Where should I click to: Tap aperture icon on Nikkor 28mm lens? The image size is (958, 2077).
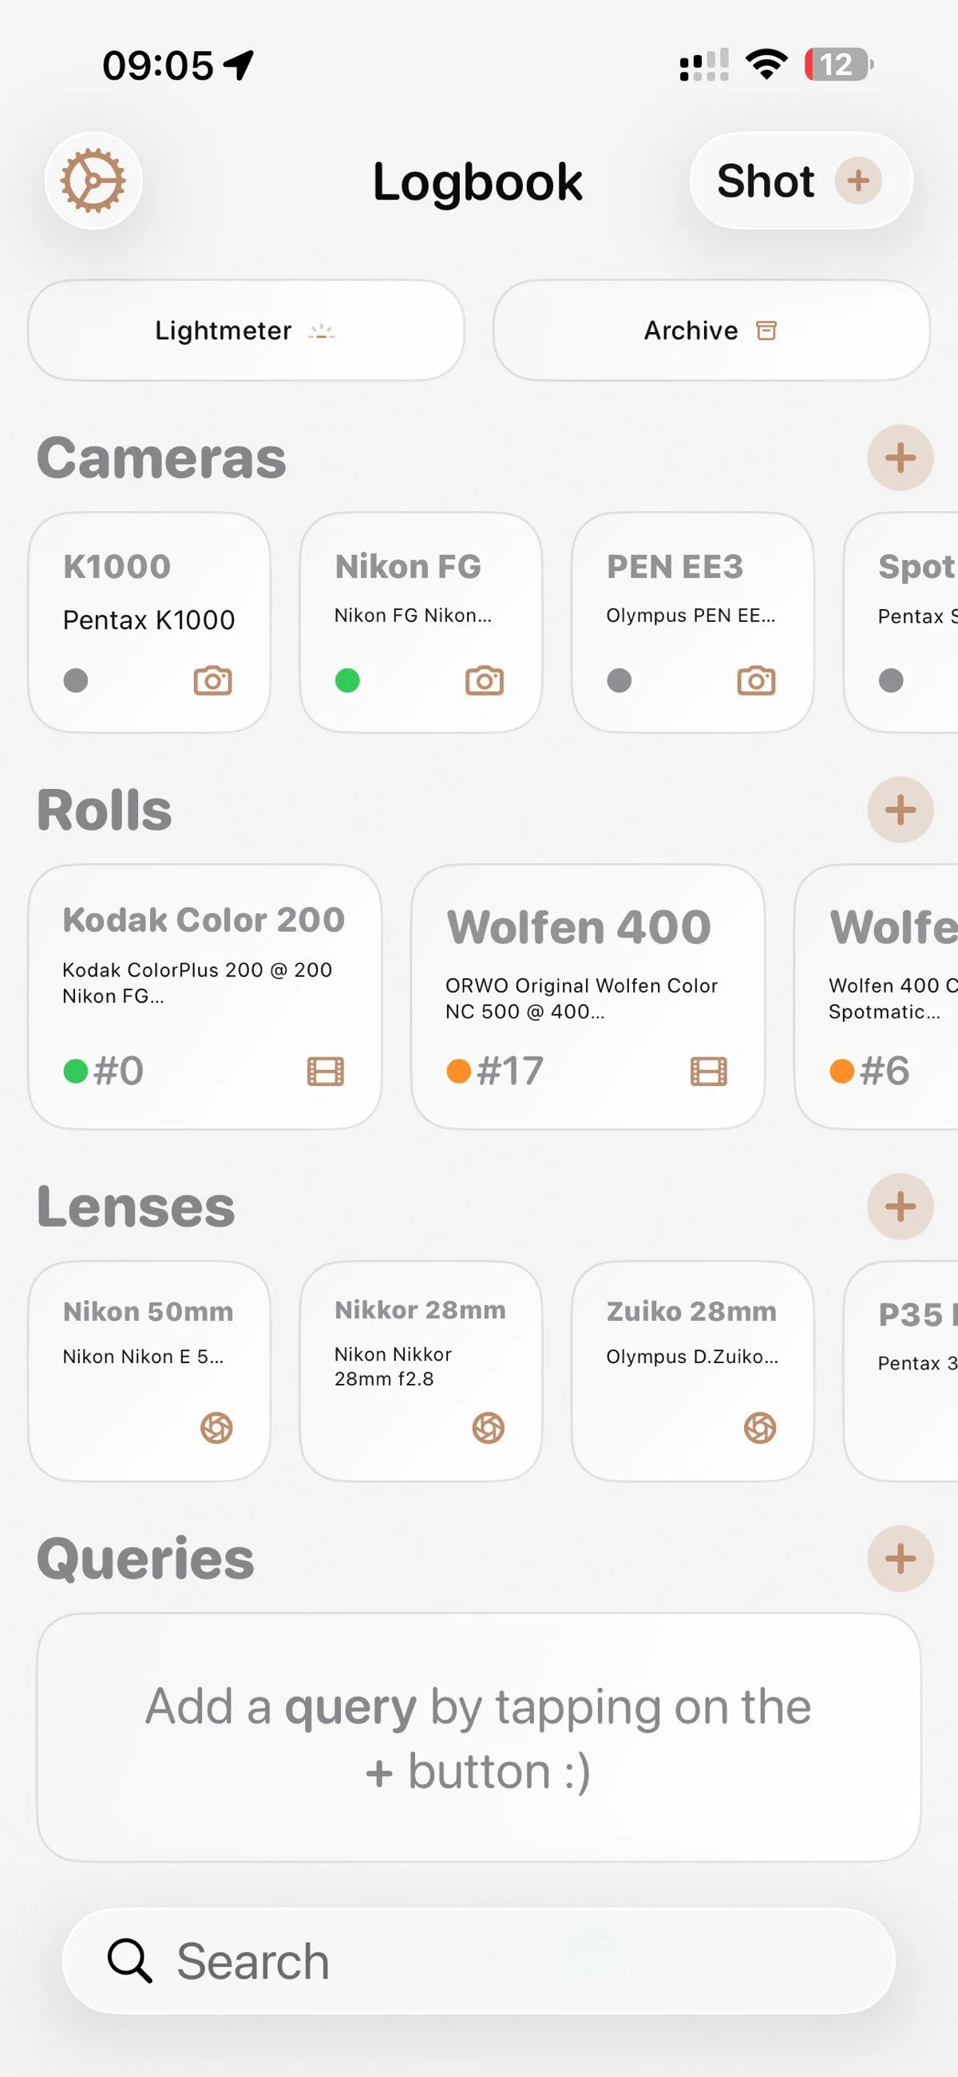pos(488,1428)
